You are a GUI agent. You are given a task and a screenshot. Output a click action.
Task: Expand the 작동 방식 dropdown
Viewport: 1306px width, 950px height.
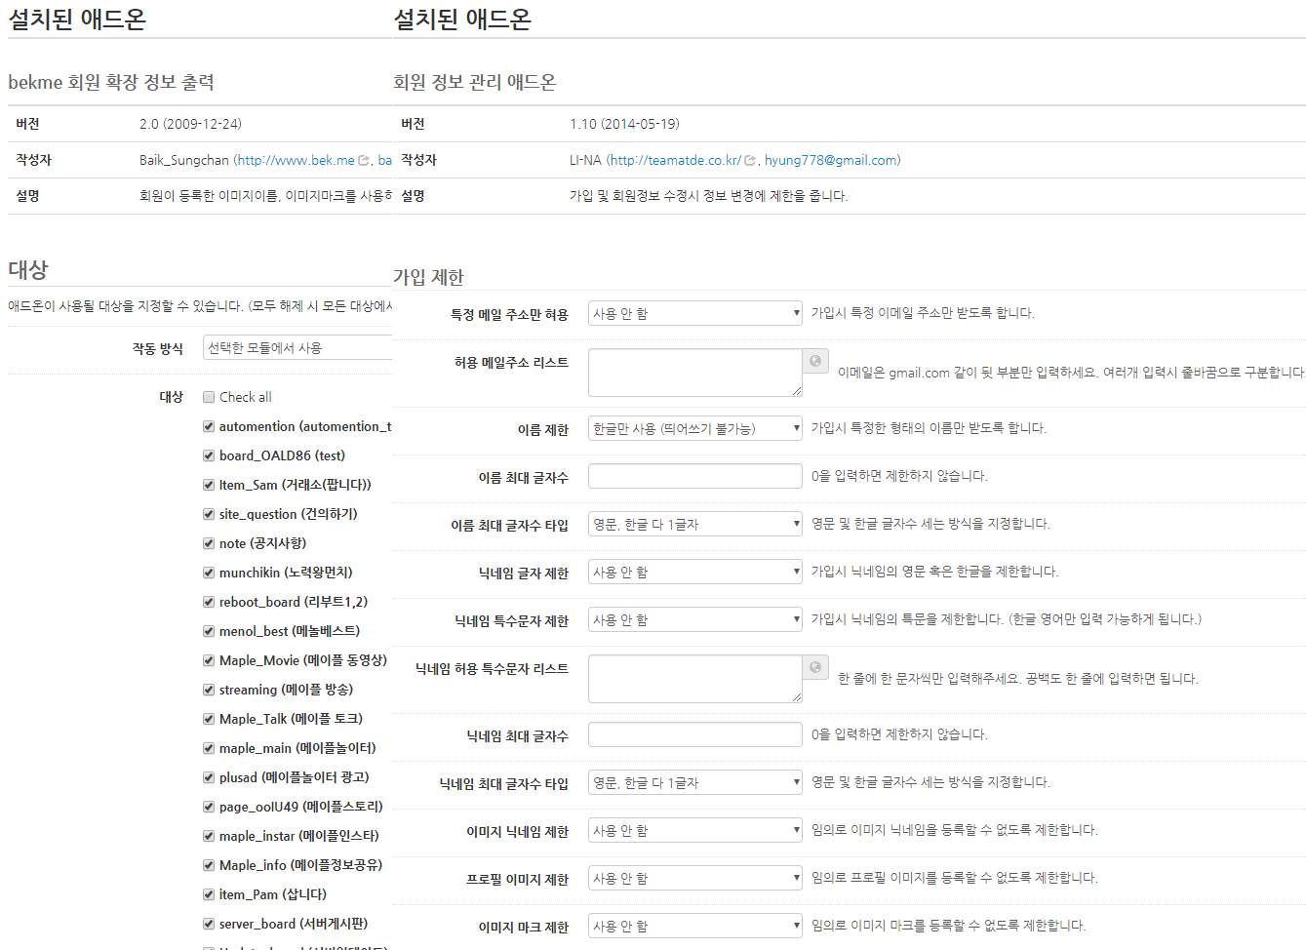tap(297, 348)
